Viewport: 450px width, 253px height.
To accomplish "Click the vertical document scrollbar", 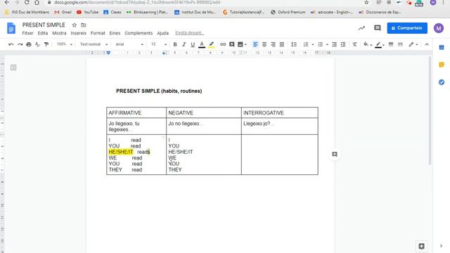I will (x=430, y=111).
